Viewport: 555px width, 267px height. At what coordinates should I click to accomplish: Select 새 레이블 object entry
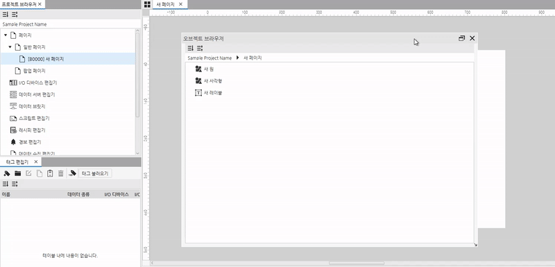tap(213, 93)
